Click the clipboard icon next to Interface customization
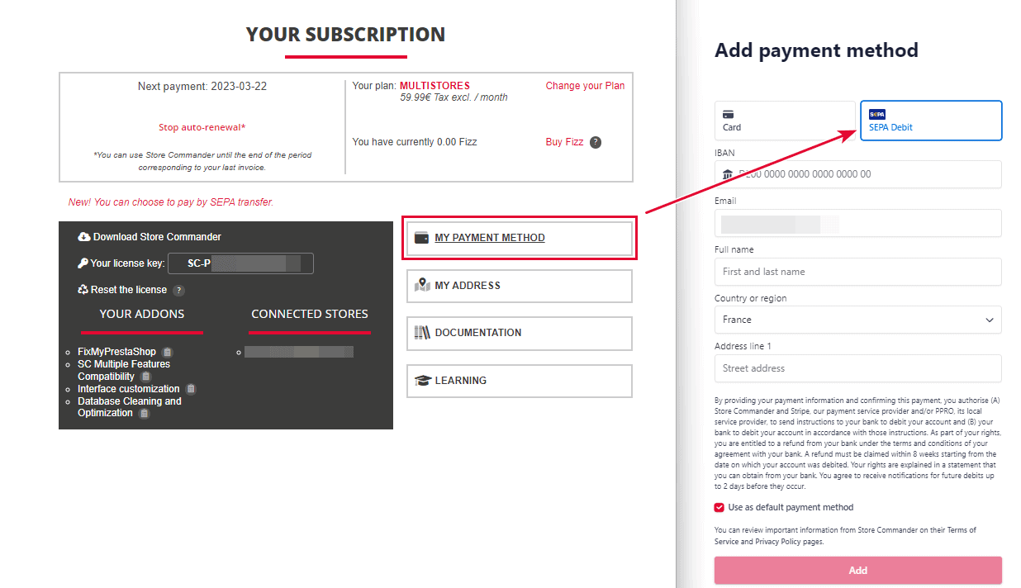The image size is (1021, 588). [x=191, y=389]
